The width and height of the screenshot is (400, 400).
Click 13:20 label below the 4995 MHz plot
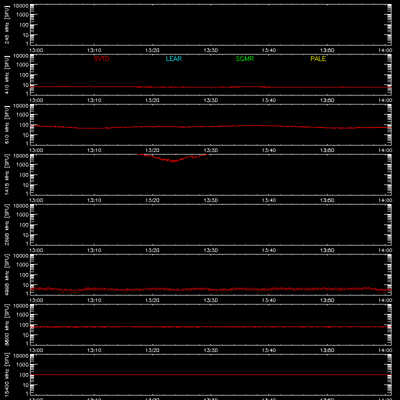click(152, 300)
